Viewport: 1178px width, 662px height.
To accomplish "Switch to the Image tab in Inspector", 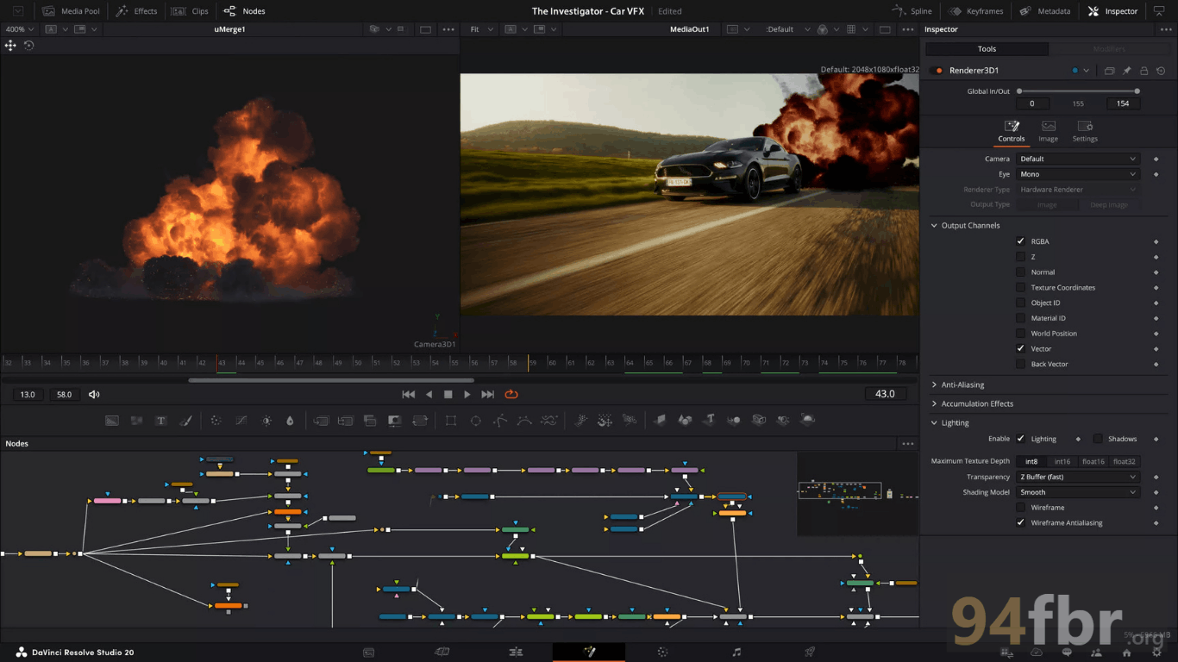I will [1048, 131].
